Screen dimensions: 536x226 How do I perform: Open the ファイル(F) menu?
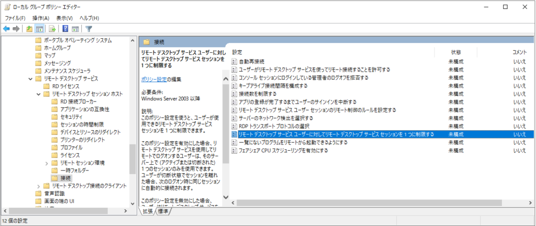point(15,18)
